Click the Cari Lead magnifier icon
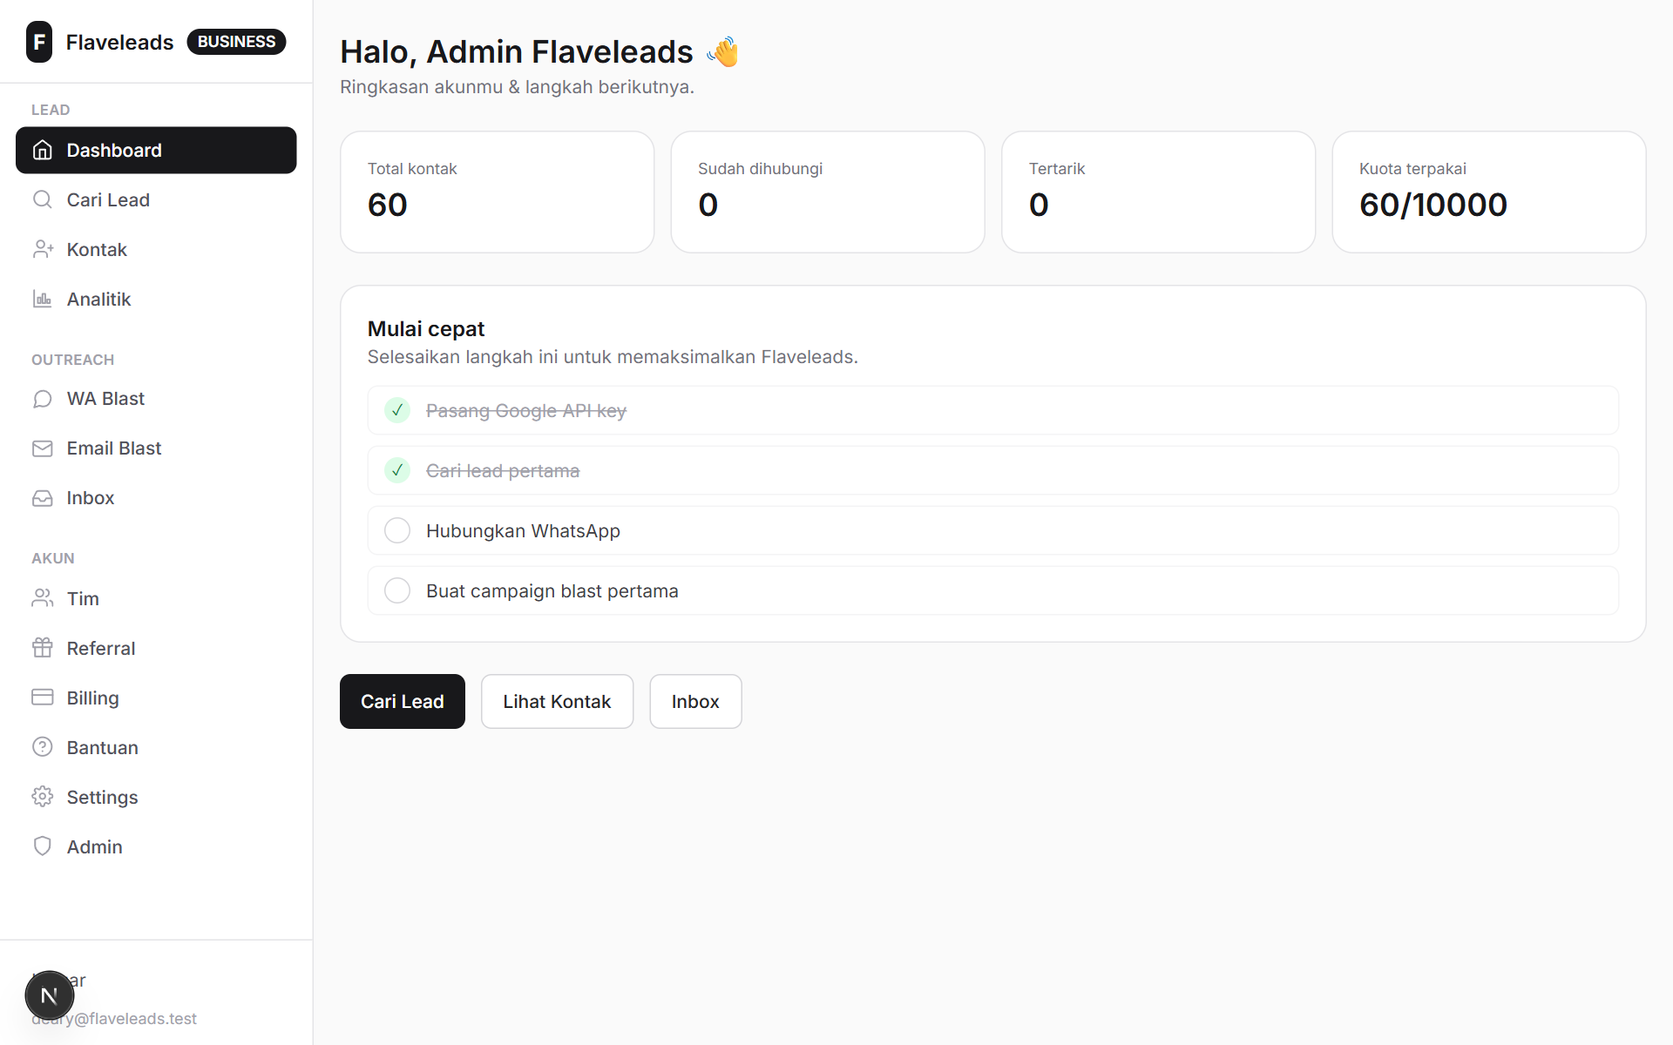The image size is (1673, 1045). click(43, 199)
